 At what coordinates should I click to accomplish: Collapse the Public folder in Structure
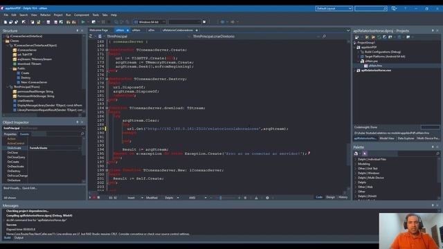click(11, 68)
